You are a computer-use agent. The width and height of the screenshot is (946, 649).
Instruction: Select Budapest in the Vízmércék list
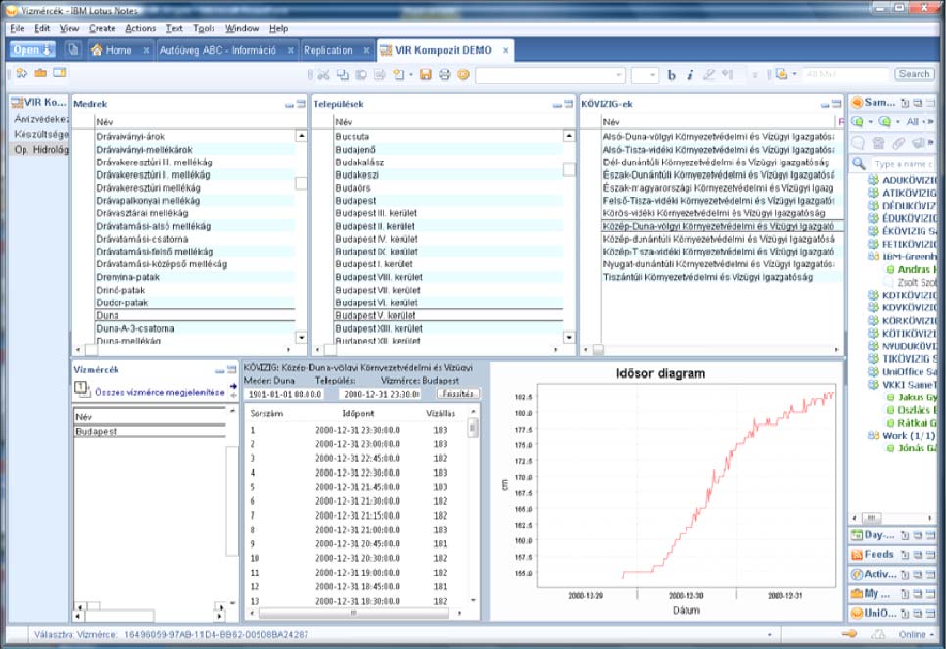150,432
